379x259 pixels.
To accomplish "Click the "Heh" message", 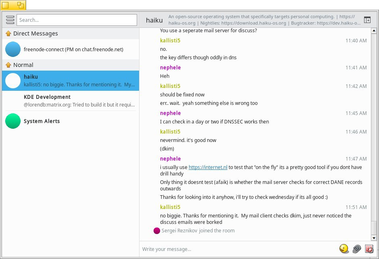I will coord(165,76).
